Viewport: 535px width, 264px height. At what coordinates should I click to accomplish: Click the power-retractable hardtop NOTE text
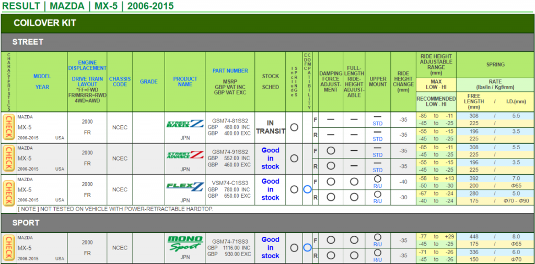(x=115, y=209)
